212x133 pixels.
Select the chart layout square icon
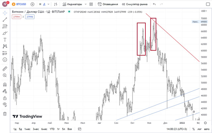click(x=208, y=4)
